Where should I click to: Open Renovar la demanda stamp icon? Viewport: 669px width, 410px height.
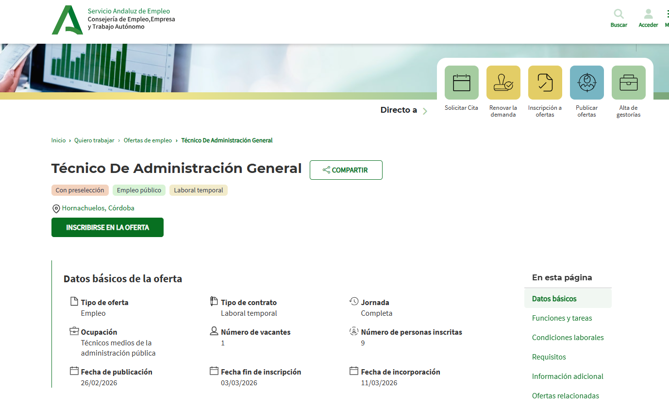click(503, 83)
